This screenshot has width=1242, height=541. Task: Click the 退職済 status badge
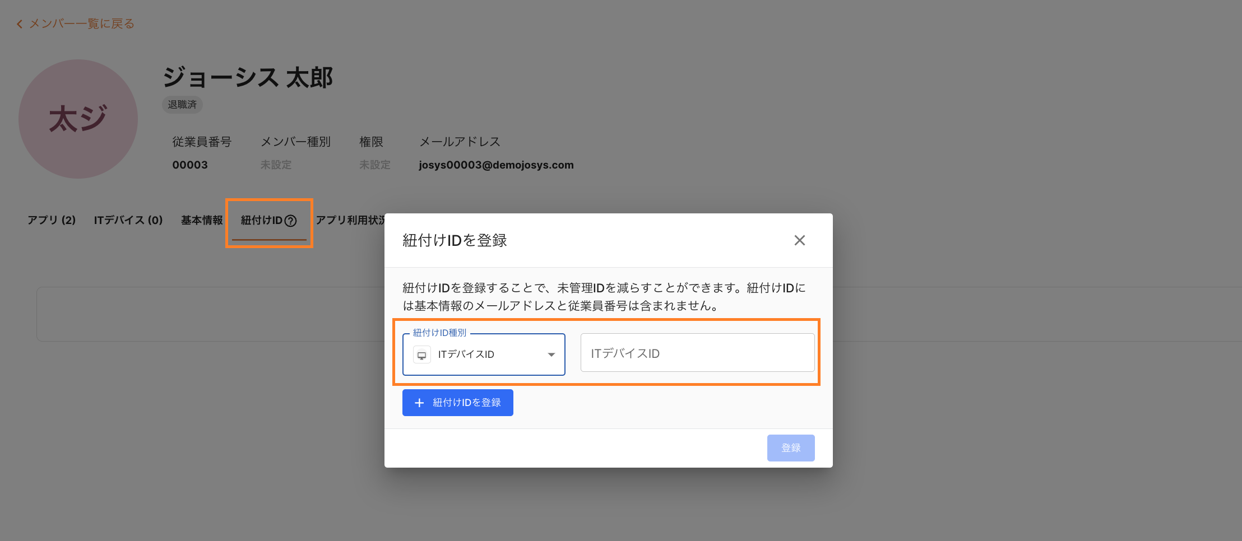pos(182,105)
